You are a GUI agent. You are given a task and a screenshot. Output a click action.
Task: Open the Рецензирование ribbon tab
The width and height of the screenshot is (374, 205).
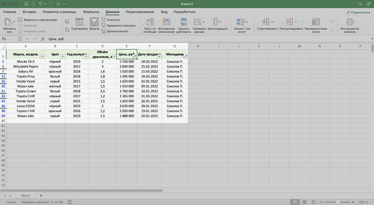point(140,11)
